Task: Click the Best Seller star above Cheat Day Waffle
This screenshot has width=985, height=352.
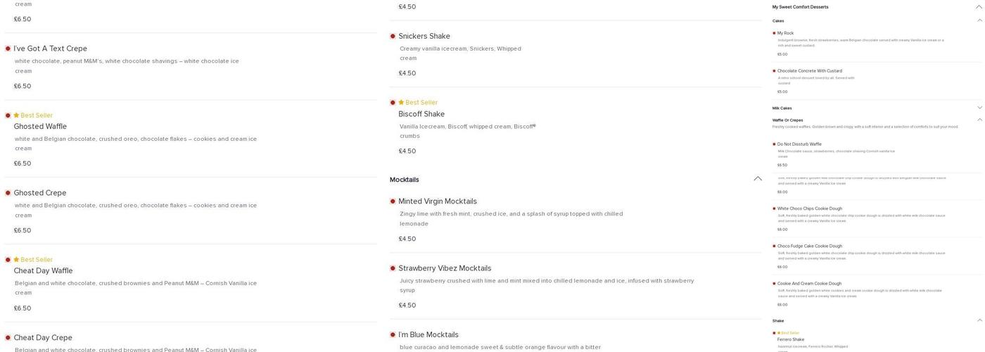Action: point(16,260)
